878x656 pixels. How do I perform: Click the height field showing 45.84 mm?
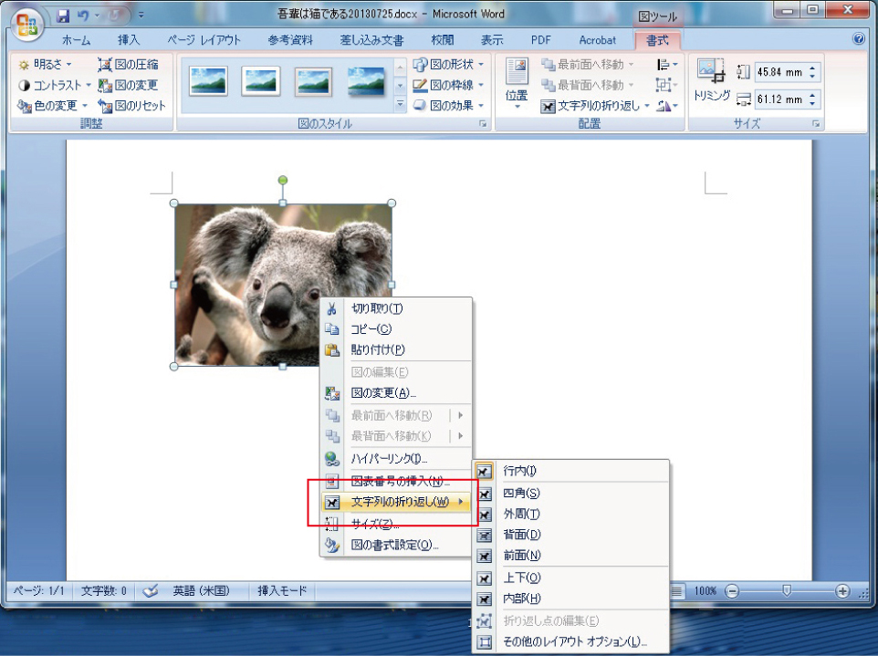(780, 72)
